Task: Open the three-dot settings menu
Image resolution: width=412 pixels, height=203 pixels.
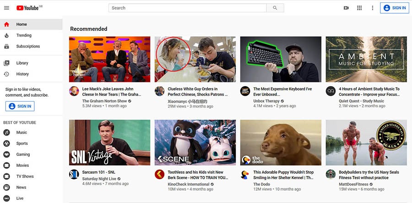Action: tap(372, 8)
